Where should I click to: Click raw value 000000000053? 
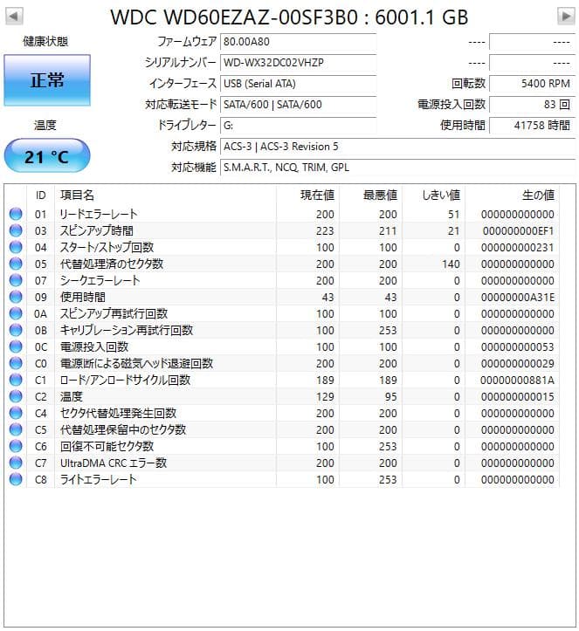[517, 346]
